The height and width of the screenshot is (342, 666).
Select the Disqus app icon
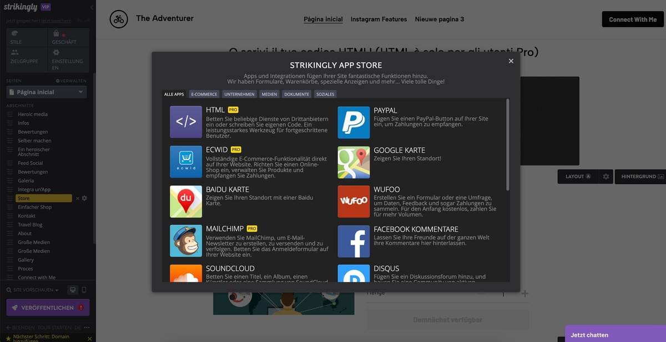pyautogui.click(x=354, y=273)
